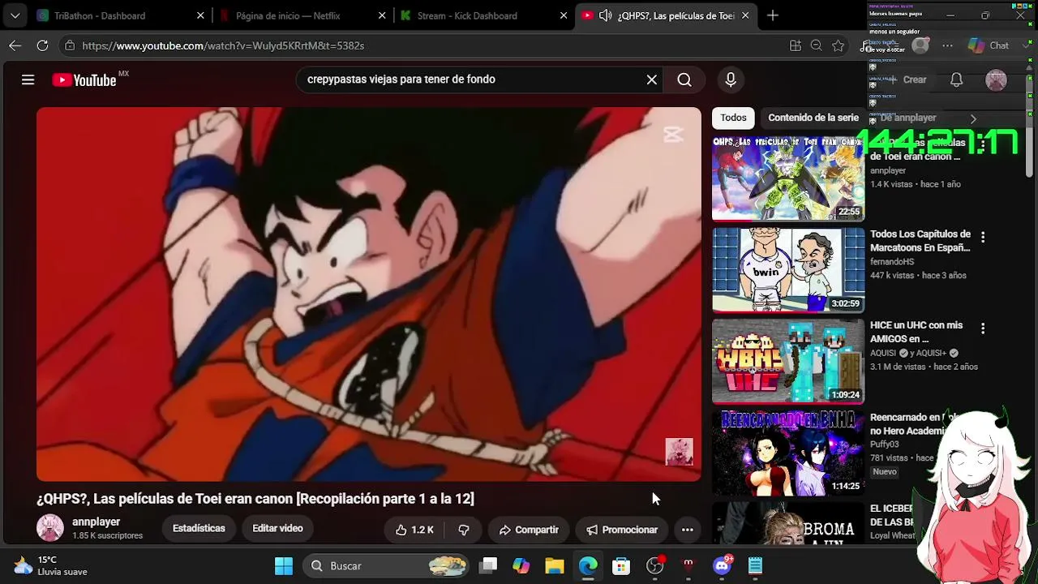
Task: Dislike the video with thumbs-down button
Action: (464, 530)
